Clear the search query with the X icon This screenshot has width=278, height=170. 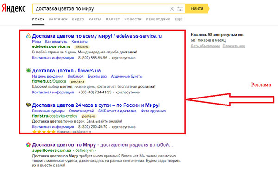(172, 8)
